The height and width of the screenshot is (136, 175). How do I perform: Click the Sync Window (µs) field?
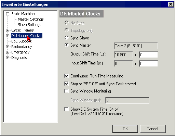(127, 100)
